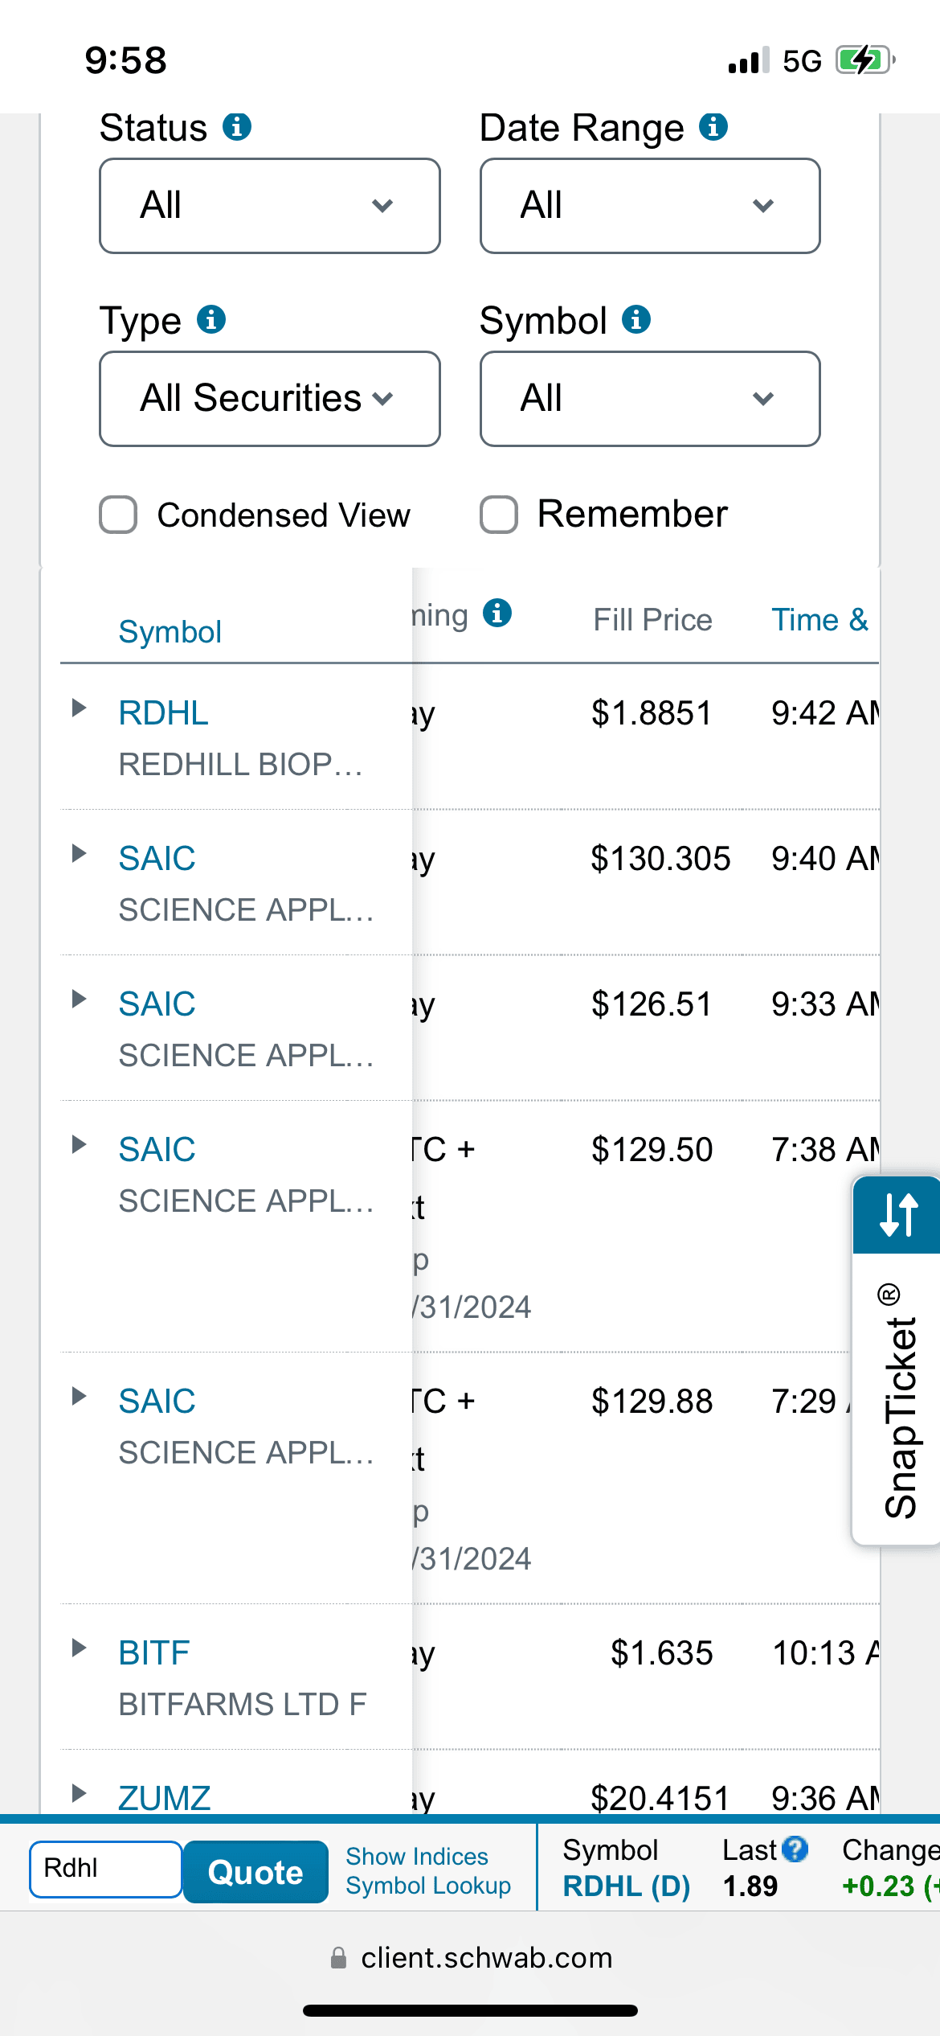The height and width of the screenshot is (2036, 940).
Task: Expand the BITF order row
Action: coord(79,1648)
